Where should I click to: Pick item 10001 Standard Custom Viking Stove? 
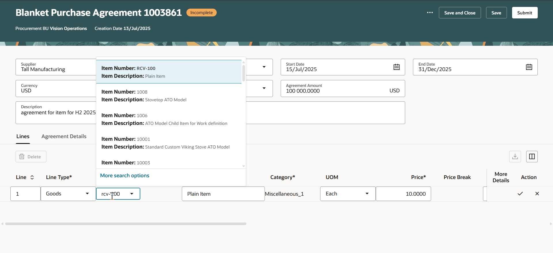point(169,143)
